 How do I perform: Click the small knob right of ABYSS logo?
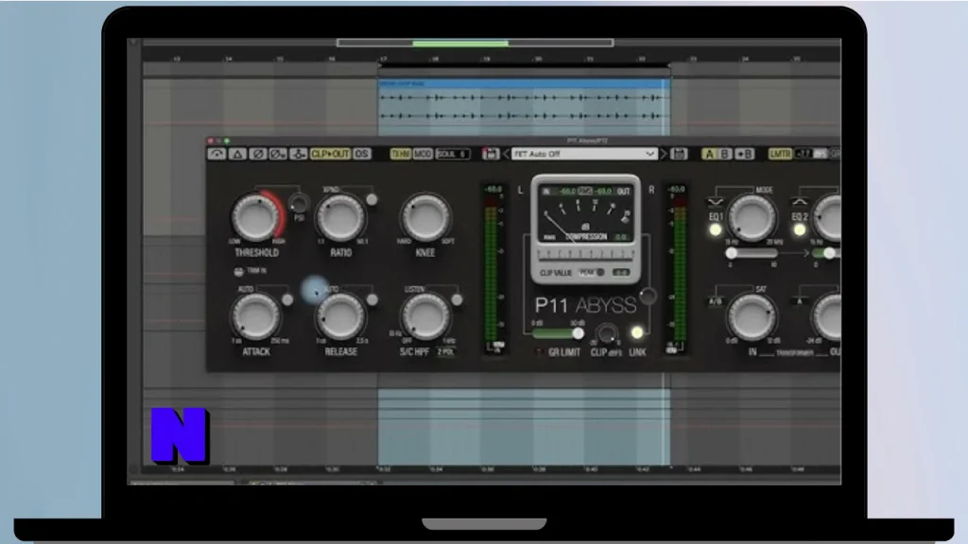point(647,297)
